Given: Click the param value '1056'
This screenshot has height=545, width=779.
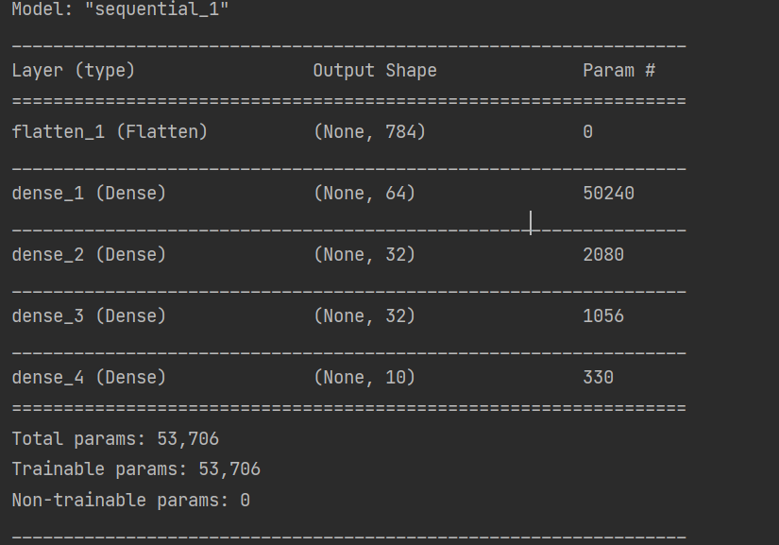Looking at the screenshot, I should click(x=603, y=316).
